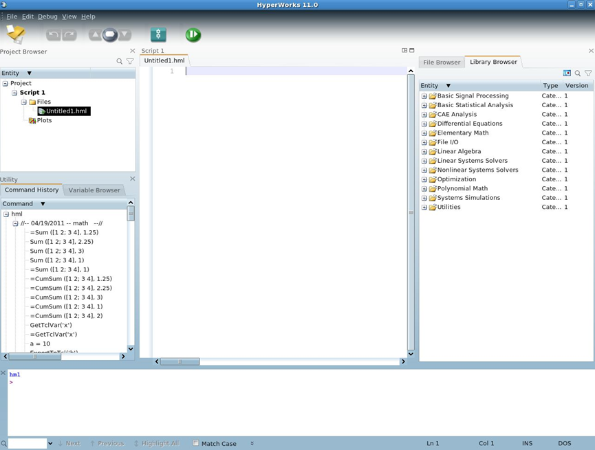Image resolution: width=595 pixels, height=450 pixels.
Task: Expand the CAE Analysis category
Action: coord(424,115)
